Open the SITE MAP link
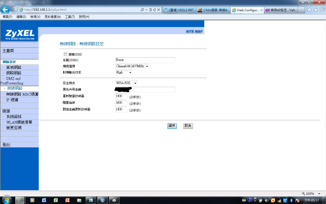This screenshot has height=204, width=326. pyautogui.click(x=194, y=31)
